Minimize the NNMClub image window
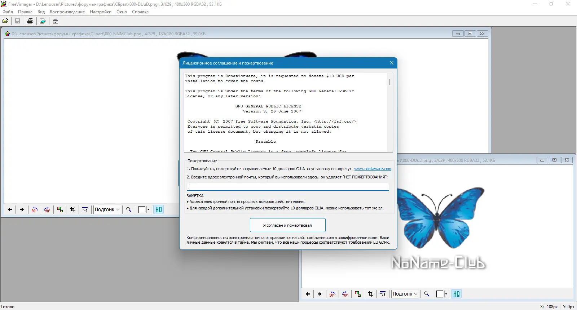Viewport: 577px width, 310px height. click(458, 34)
